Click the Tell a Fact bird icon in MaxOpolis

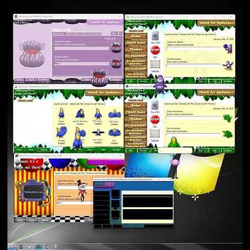pos(114,114)
